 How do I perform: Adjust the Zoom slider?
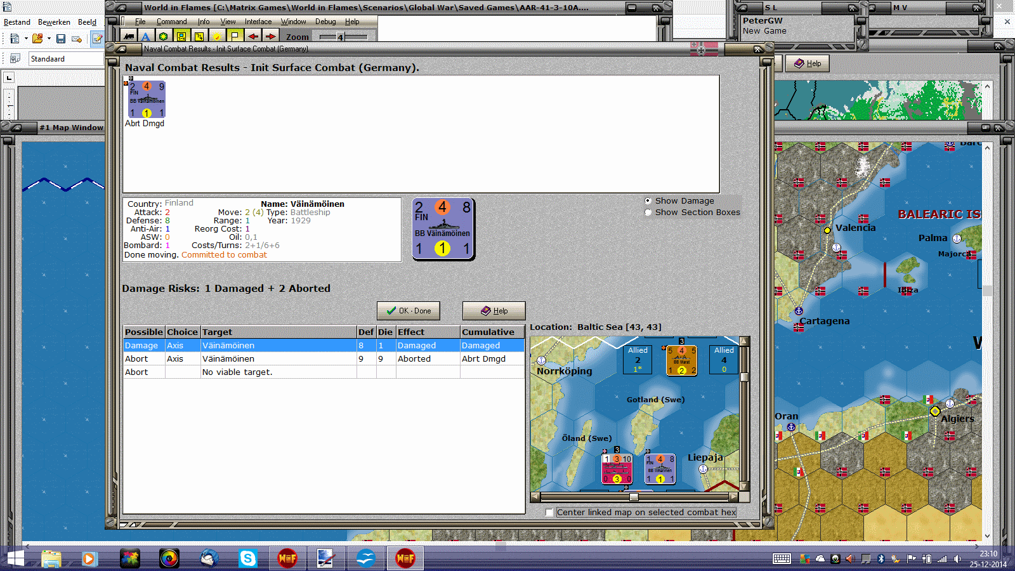(x=341, y=37)
